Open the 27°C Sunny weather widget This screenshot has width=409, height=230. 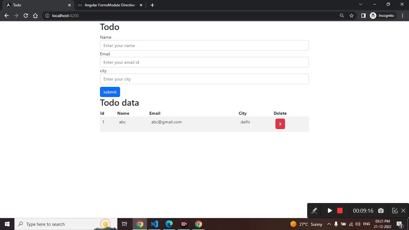306,224
